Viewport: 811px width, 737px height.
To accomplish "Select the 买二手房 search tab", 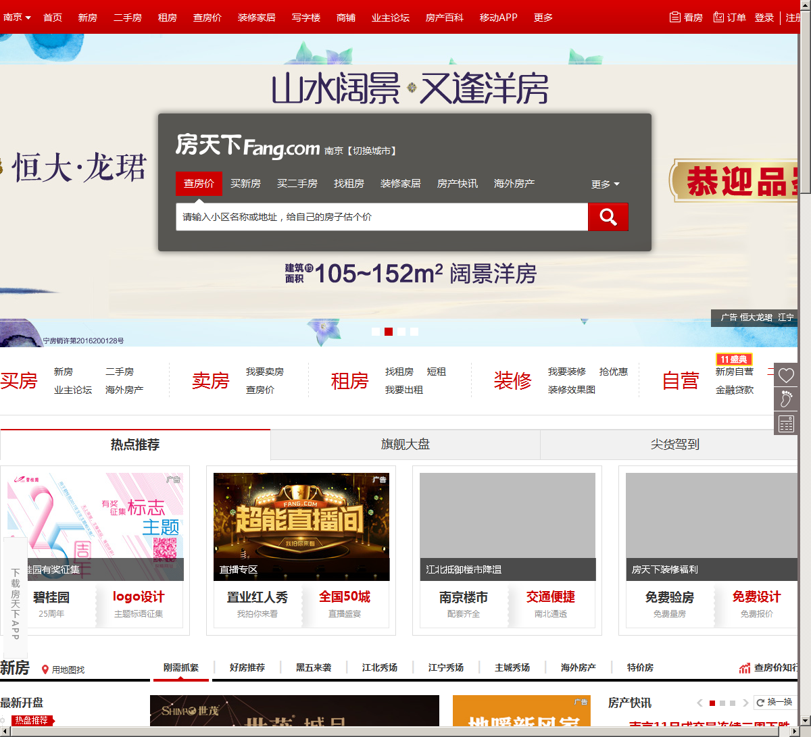I will coord(297,184).
